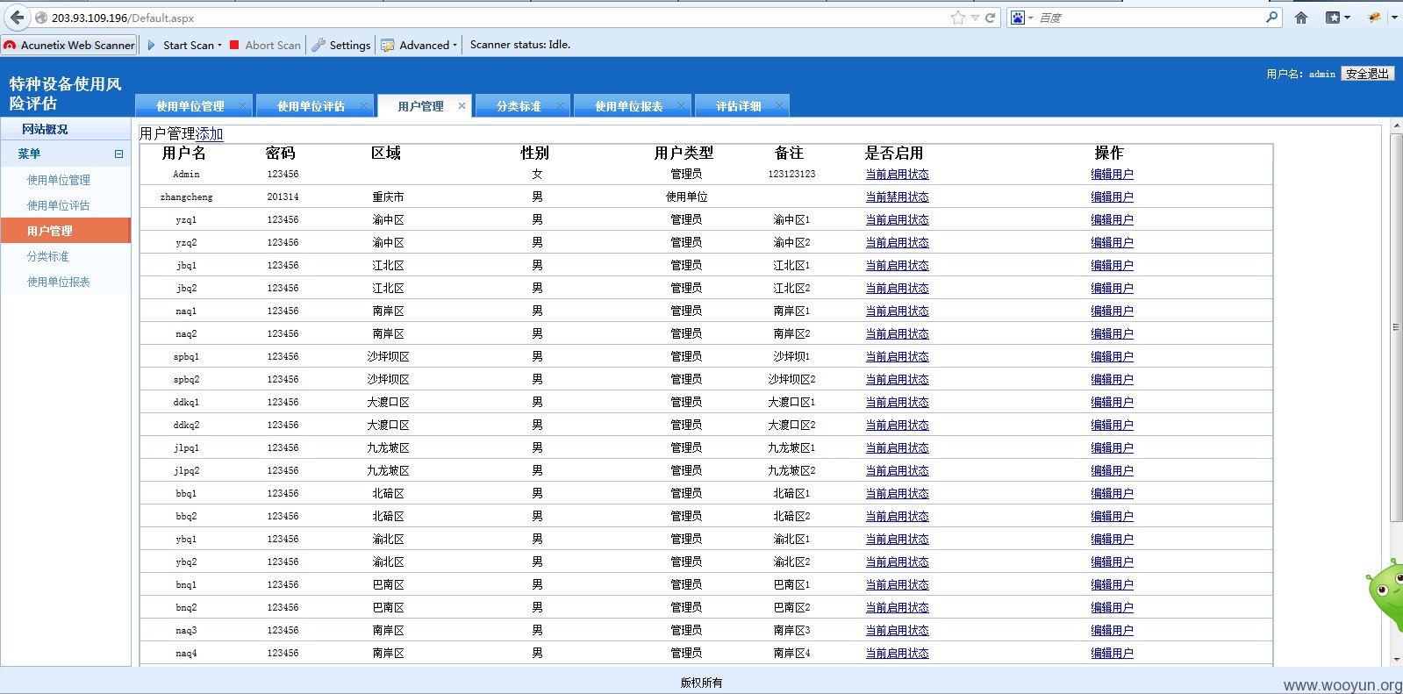1403x694 pixels.
Task: Click 编辑用户 for the spbq1 row
Action: tap(1112, 357)
